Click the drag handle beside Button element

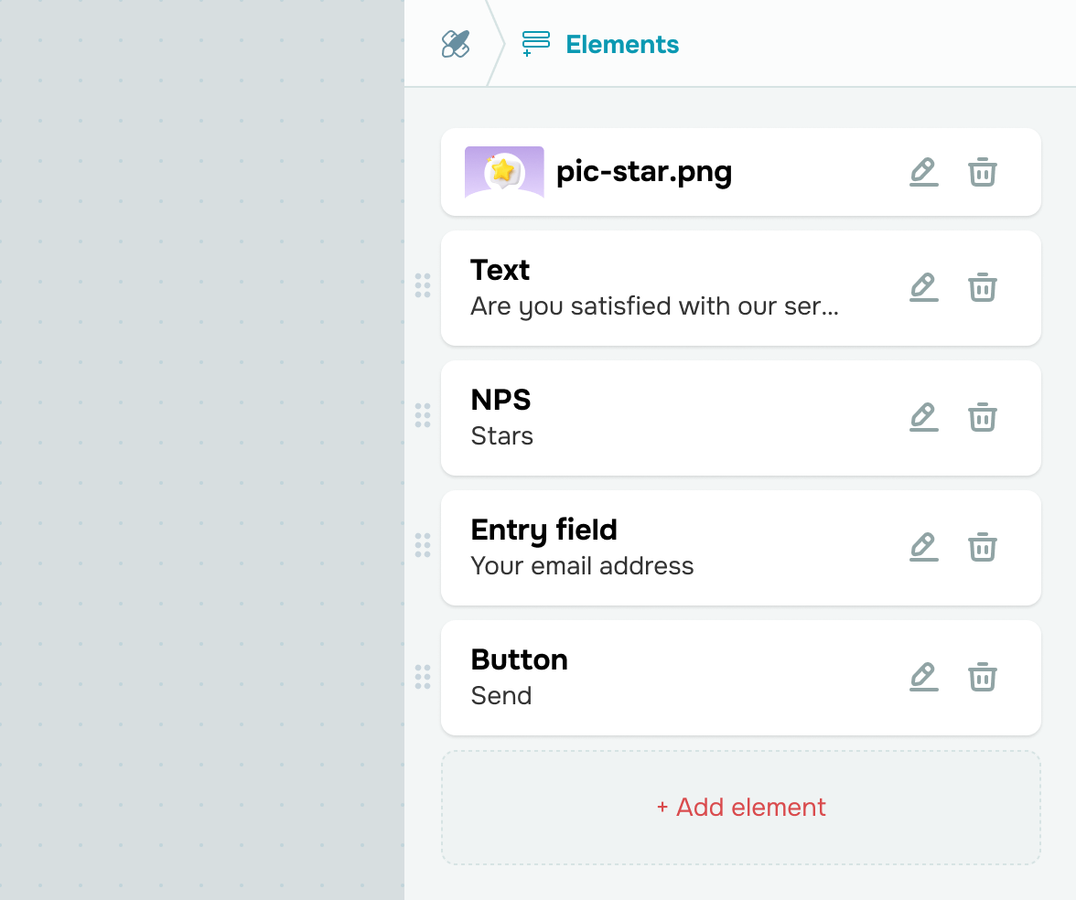coord(423,677)
